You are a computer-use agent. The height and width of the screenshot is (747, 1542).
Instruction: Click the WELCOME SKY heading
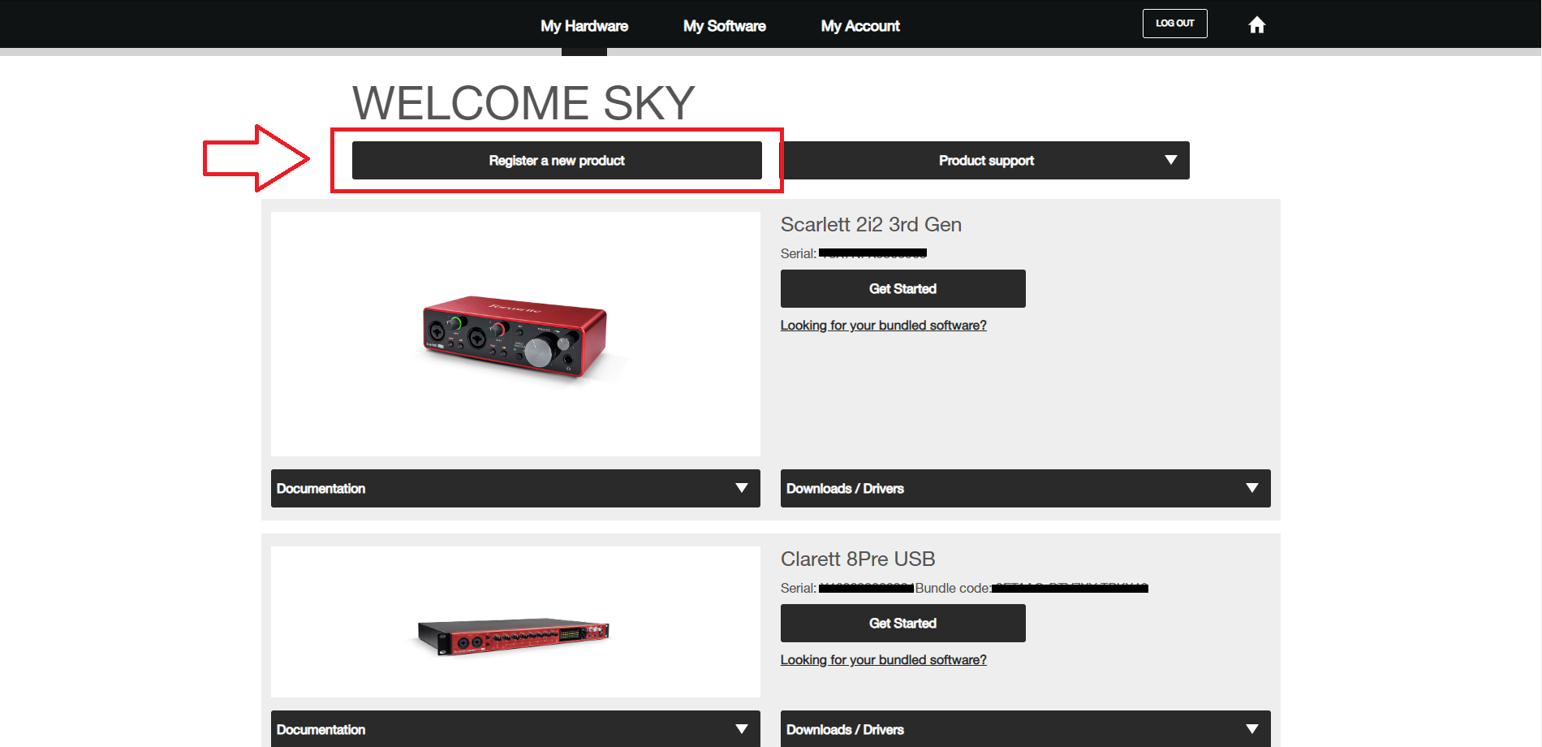click(523, 103)
